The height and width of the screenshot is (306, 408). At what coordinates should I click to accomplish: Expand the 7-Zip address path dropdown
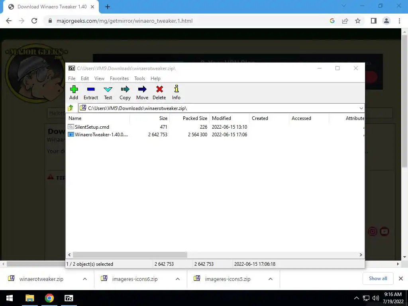click(361, 108)
